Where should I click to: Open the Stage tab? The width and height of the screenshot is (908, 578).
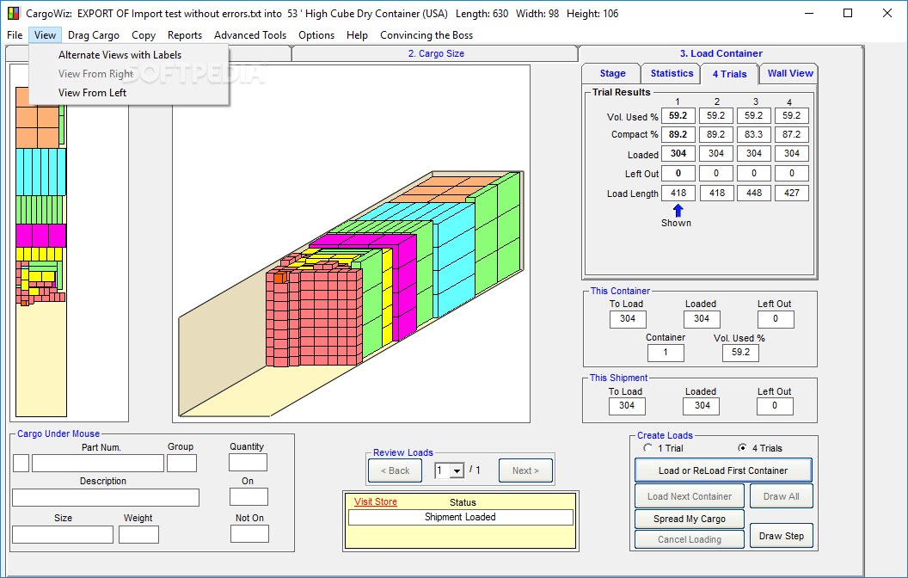[x=612, y=74]
